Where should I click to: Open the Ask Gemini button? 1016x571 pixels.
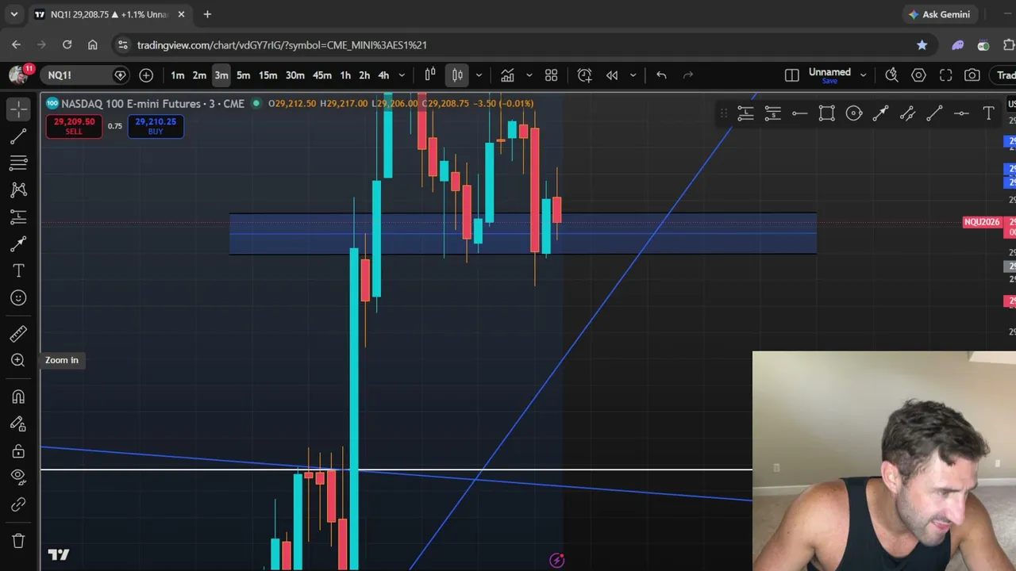coord(940,14)
